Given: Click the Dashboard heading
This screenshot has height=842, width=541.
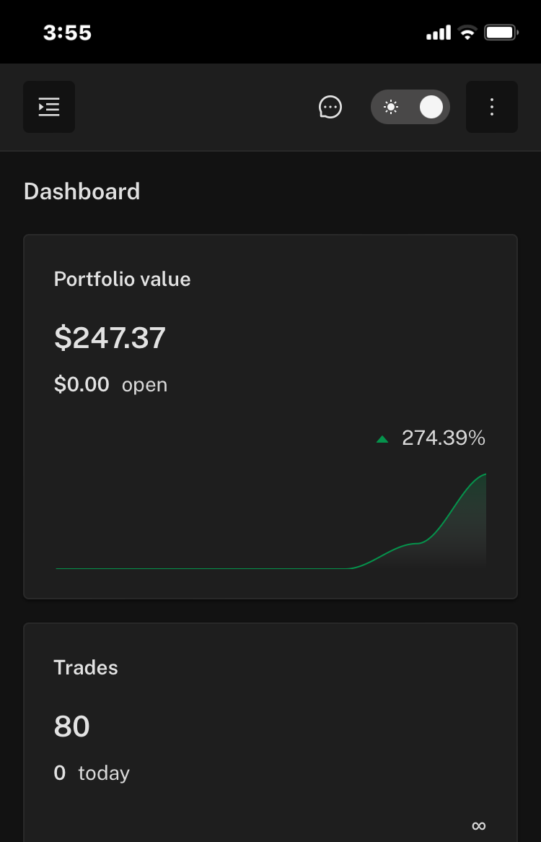Looking at the screenshot, I should click(82, 191).
